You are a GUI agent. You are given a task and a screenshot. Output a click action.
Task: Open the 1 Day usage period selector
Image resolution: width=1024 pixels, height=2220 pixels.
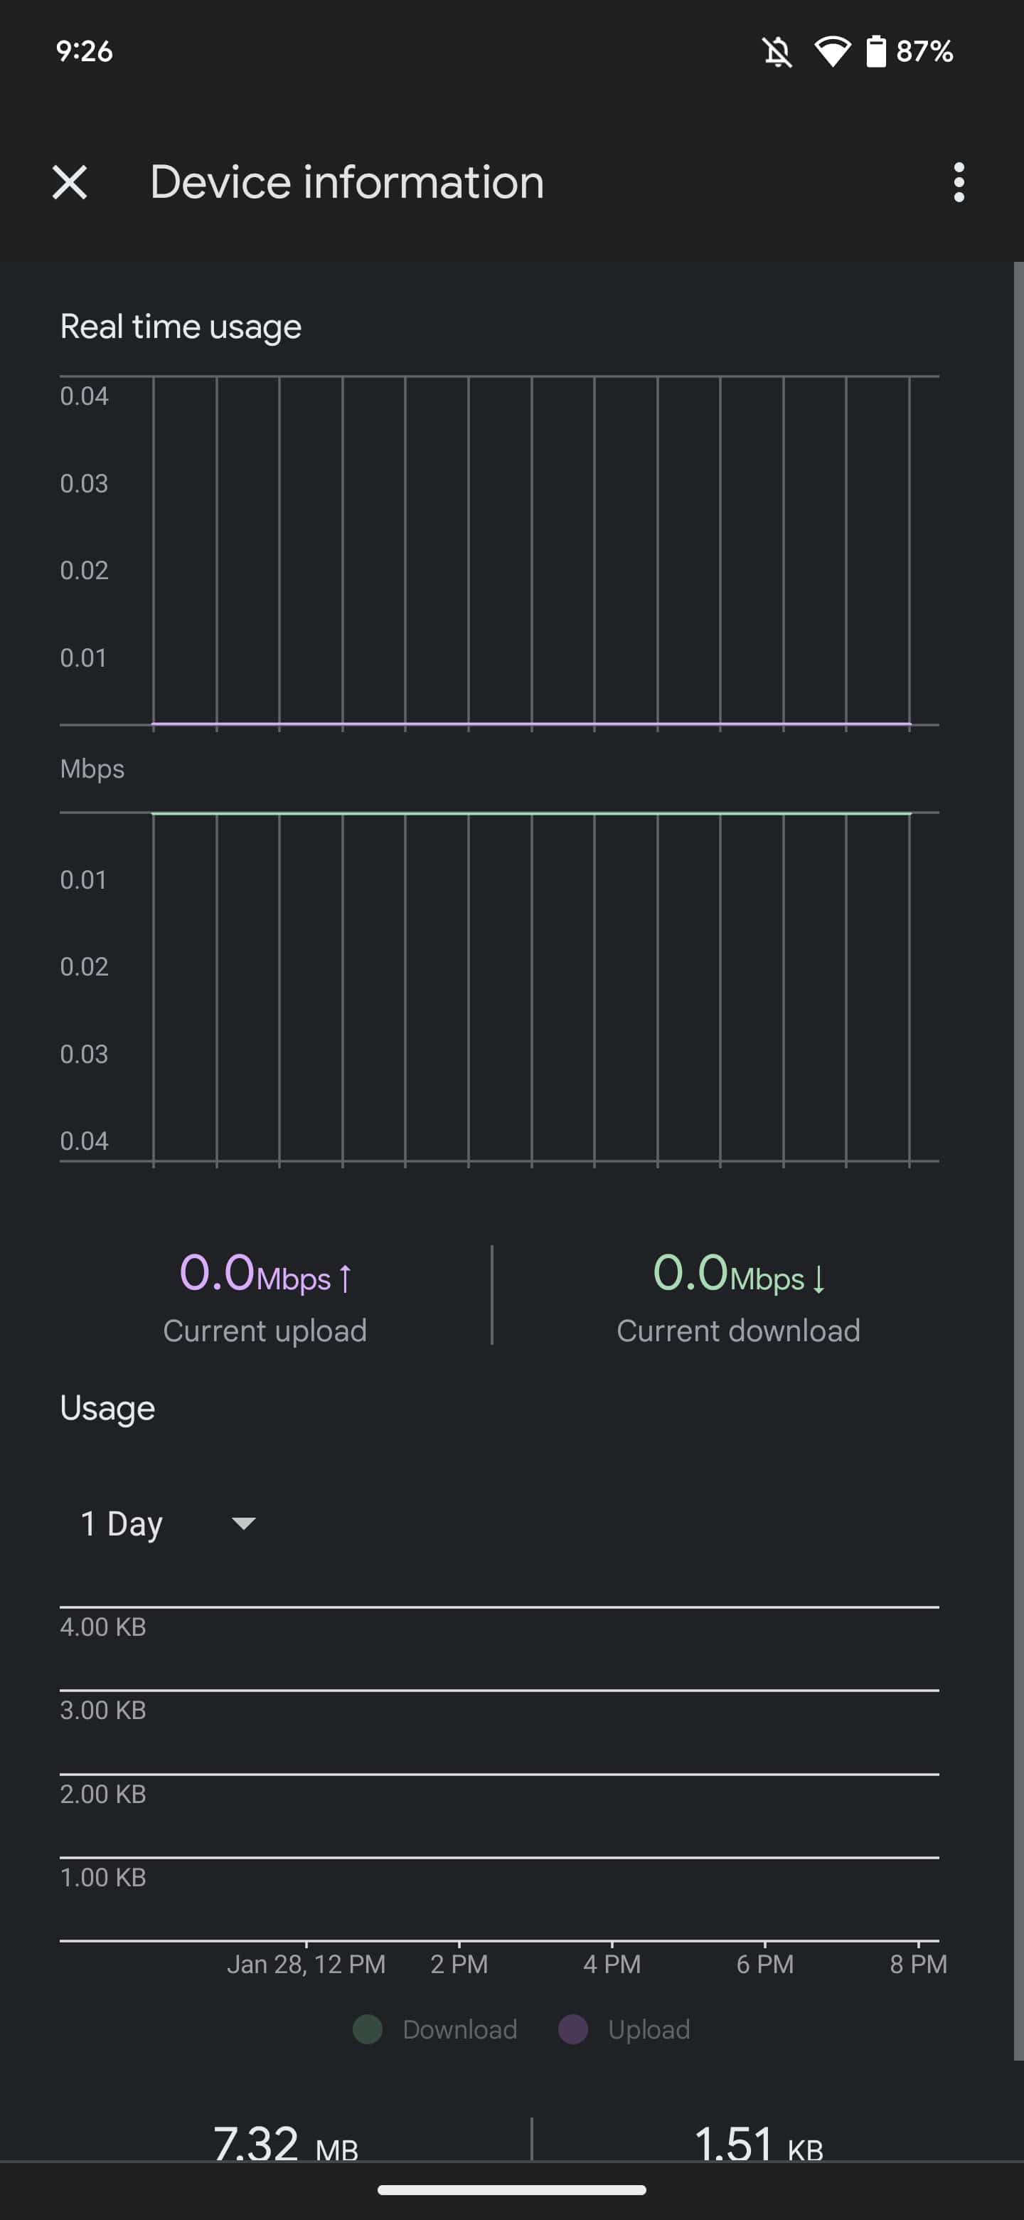(x=122, y=1523)
